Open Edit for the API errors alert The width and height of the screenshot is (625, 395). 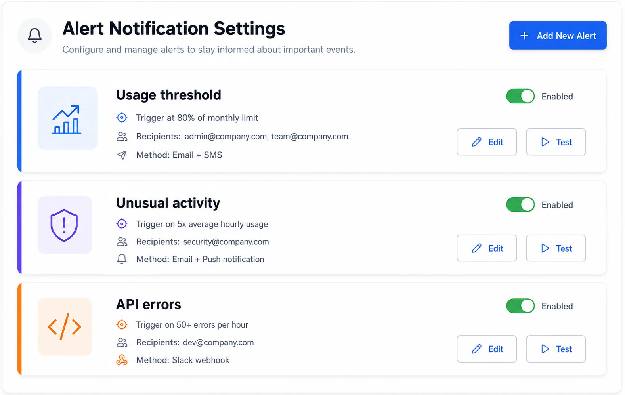point(487,349)
